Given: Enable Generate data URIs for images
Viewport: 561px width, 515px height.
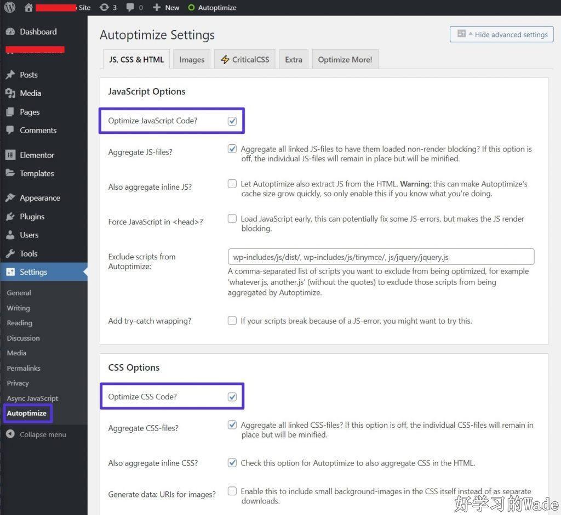Looking at the screenshot, I should (x=232, y=491).
